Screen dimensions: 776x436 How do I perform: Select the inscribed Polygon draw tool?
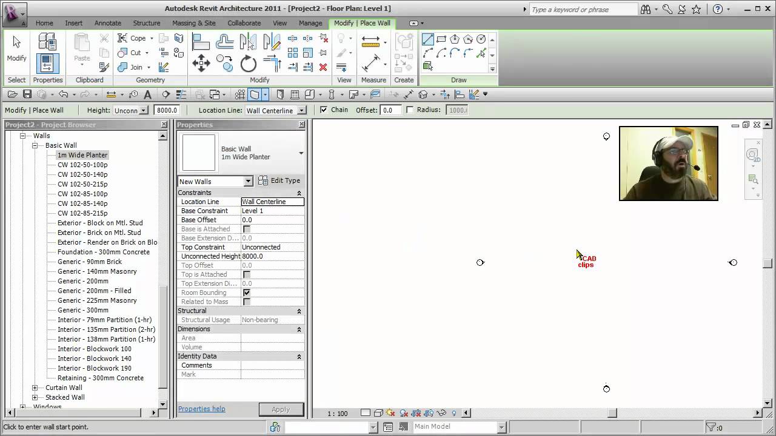pyautogui.click(x=455, y=38)
